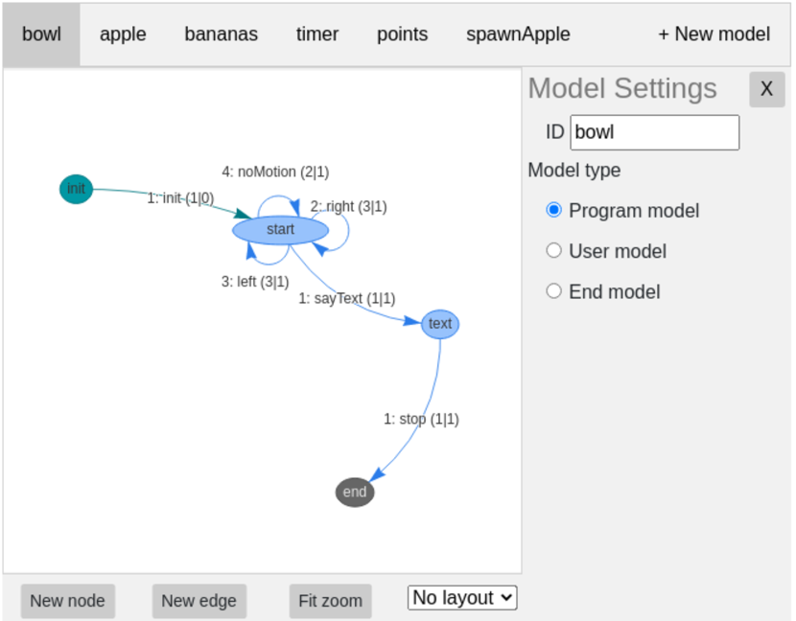
Task: Switch to the timer tab
Action: click(x=316, y=34)
